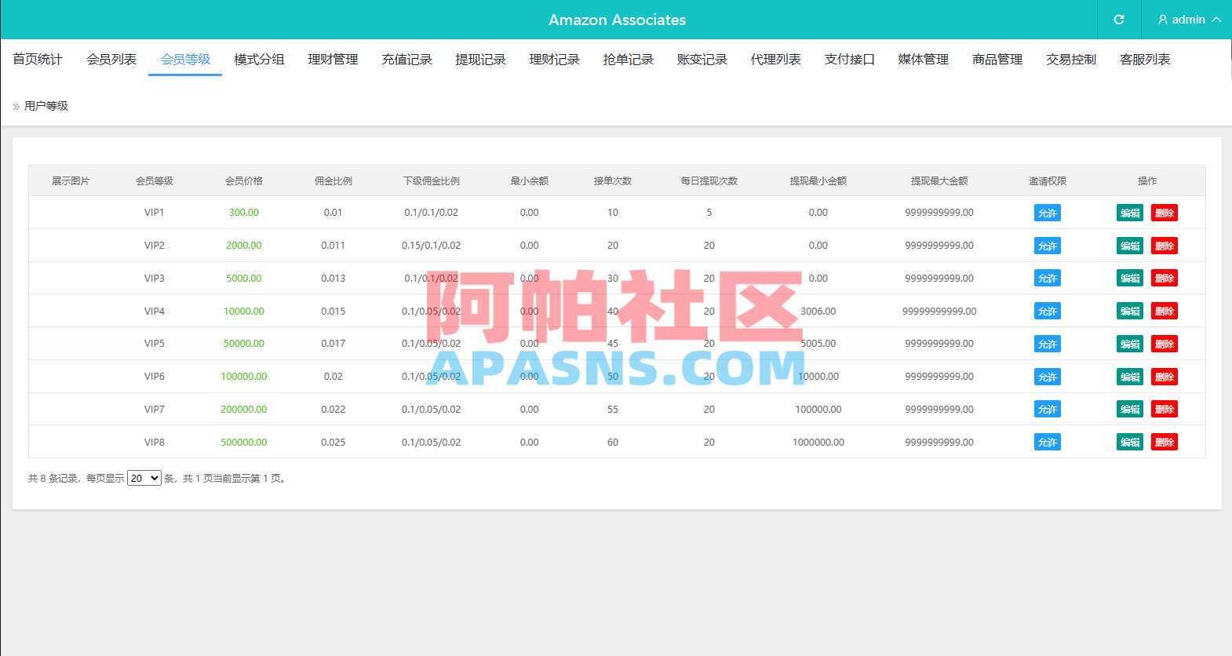The height and width of the screenshot is (656, 1232).
Task: Click the 用户等级 breadcrumb
Action: tap(46, 106)
